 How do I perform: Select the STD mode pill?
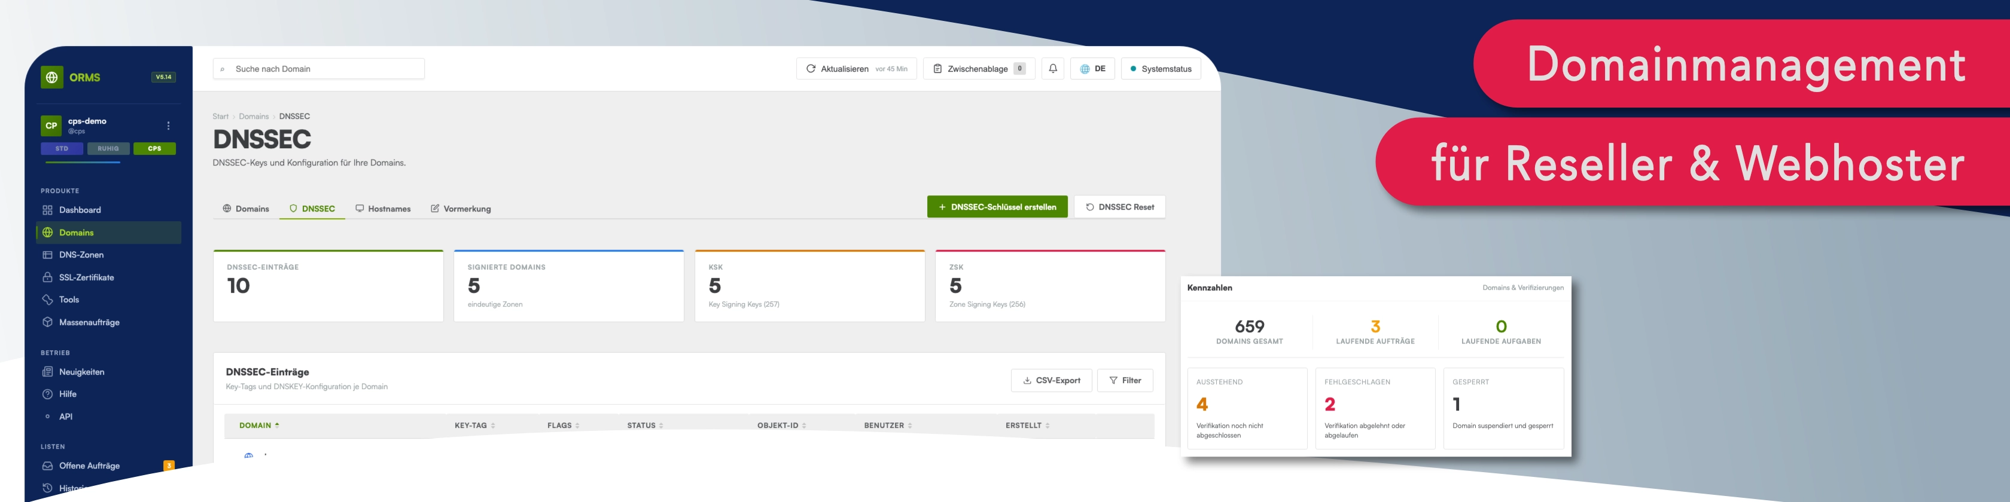coord(62,149)
